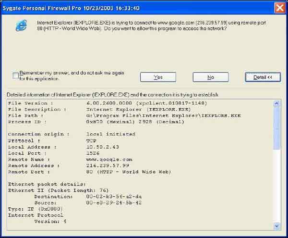This screenshot has width=288, height=238.
Task: Click the details pane scrollbar thumb
Action: point(277,128)
